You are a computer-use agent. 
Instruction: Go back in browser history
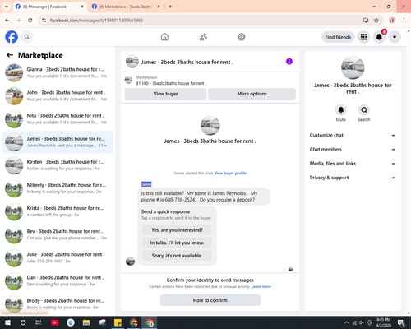(x=7, y=20)
